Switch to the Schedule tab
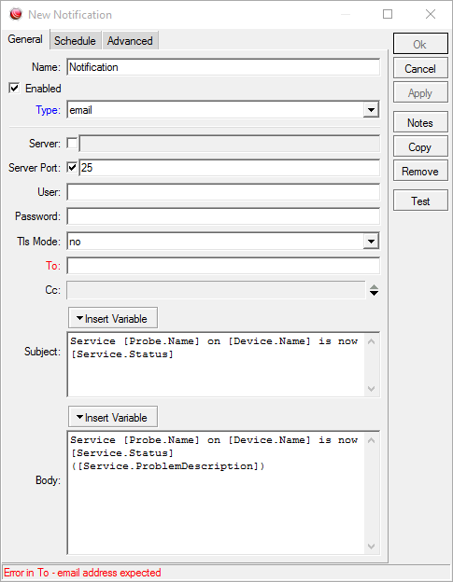The height and width of the screenshot is (582, 453). (75, 40)
